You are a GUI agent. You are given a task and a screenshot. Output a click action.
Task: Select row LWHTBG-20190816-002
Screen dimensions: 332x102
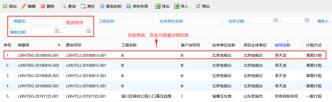pyautogui.click(x=166, y=66)
